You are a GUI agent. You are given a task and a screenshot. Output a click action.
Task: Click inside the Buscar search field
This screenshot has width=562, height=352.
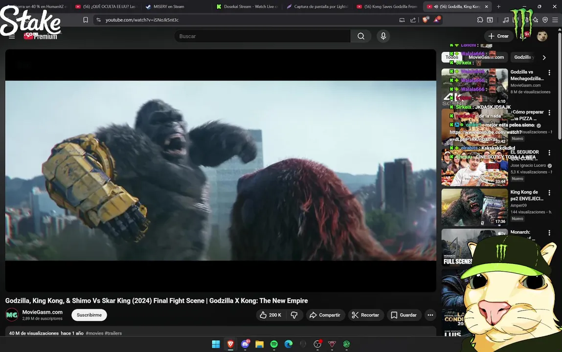pos(263,36)
